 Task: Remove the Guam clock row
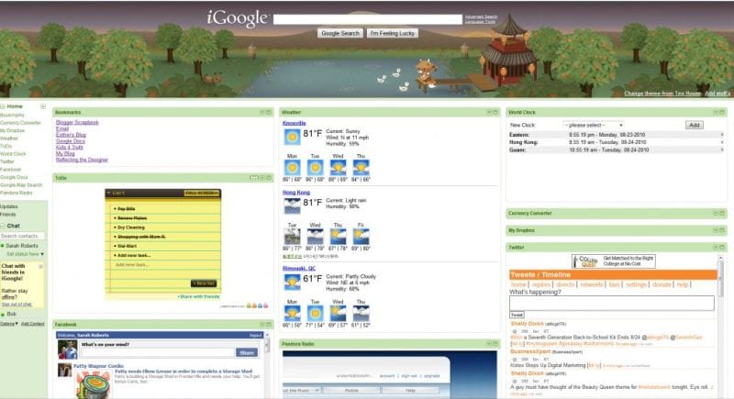(722, 150)
